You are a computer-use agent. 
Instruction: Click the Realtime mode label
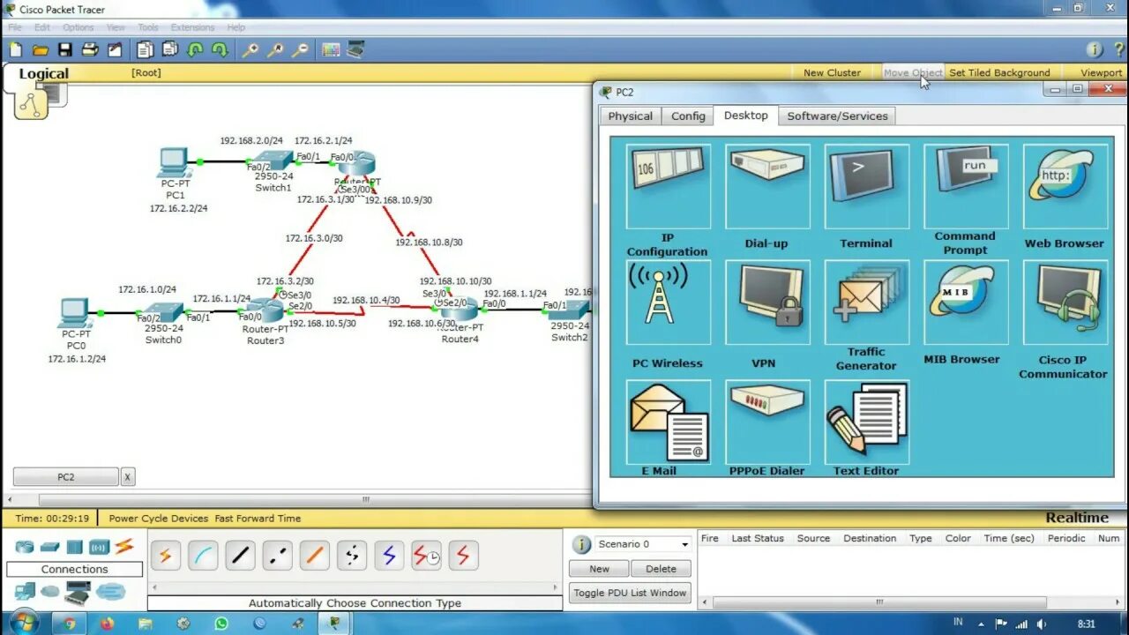tap(1077, 518)
